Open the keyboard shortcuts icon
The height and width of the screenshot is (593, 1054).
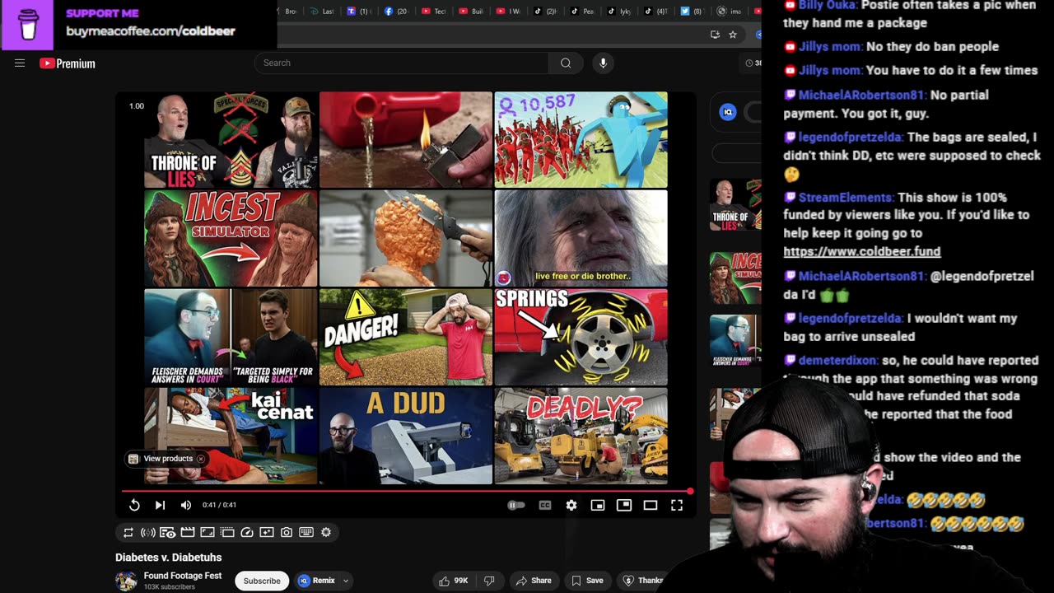tap(306, 533)
